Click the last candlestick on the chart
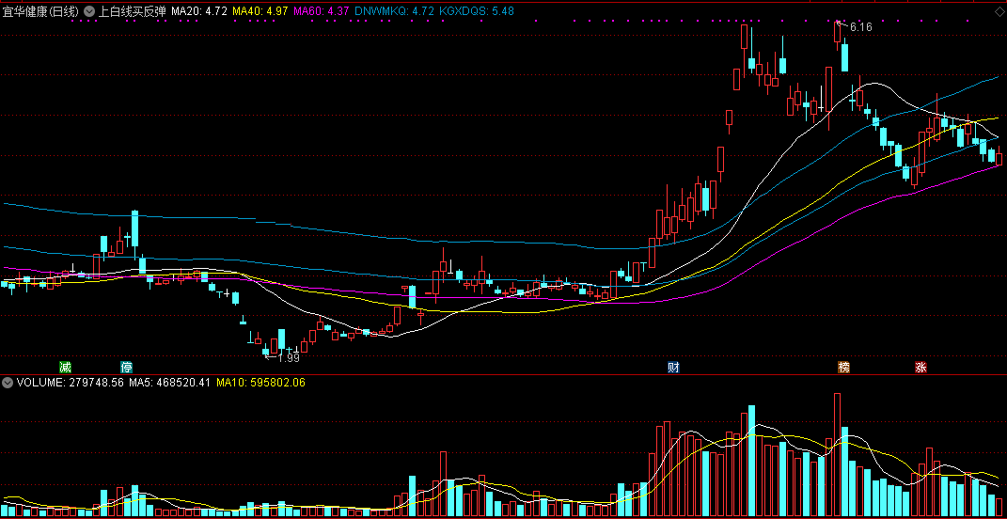The image size is (1007, 519). click(999, 155)
